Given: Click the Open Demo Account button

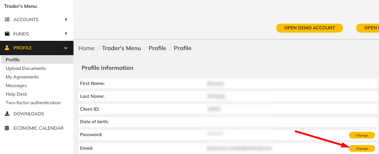Looking at the screenshot, I should (x=310, y=28).
